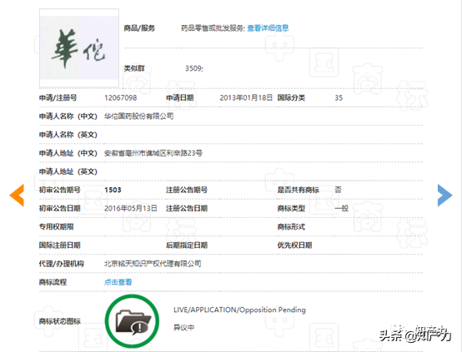Select agency name 北京铭天知识产权代理有限公司
The height and width of the screenshot is (352, 462).
[153, 264]
